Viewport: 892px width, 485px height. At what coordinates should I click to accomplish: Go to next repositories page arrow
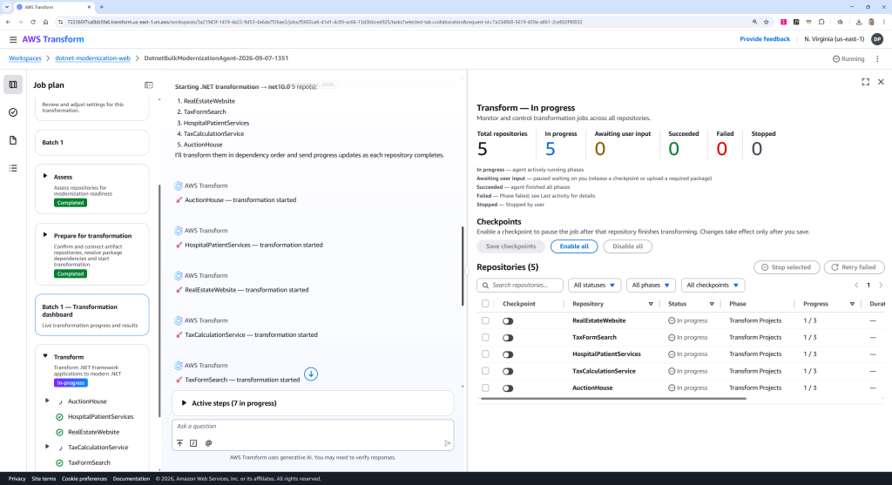pos(881,285)
